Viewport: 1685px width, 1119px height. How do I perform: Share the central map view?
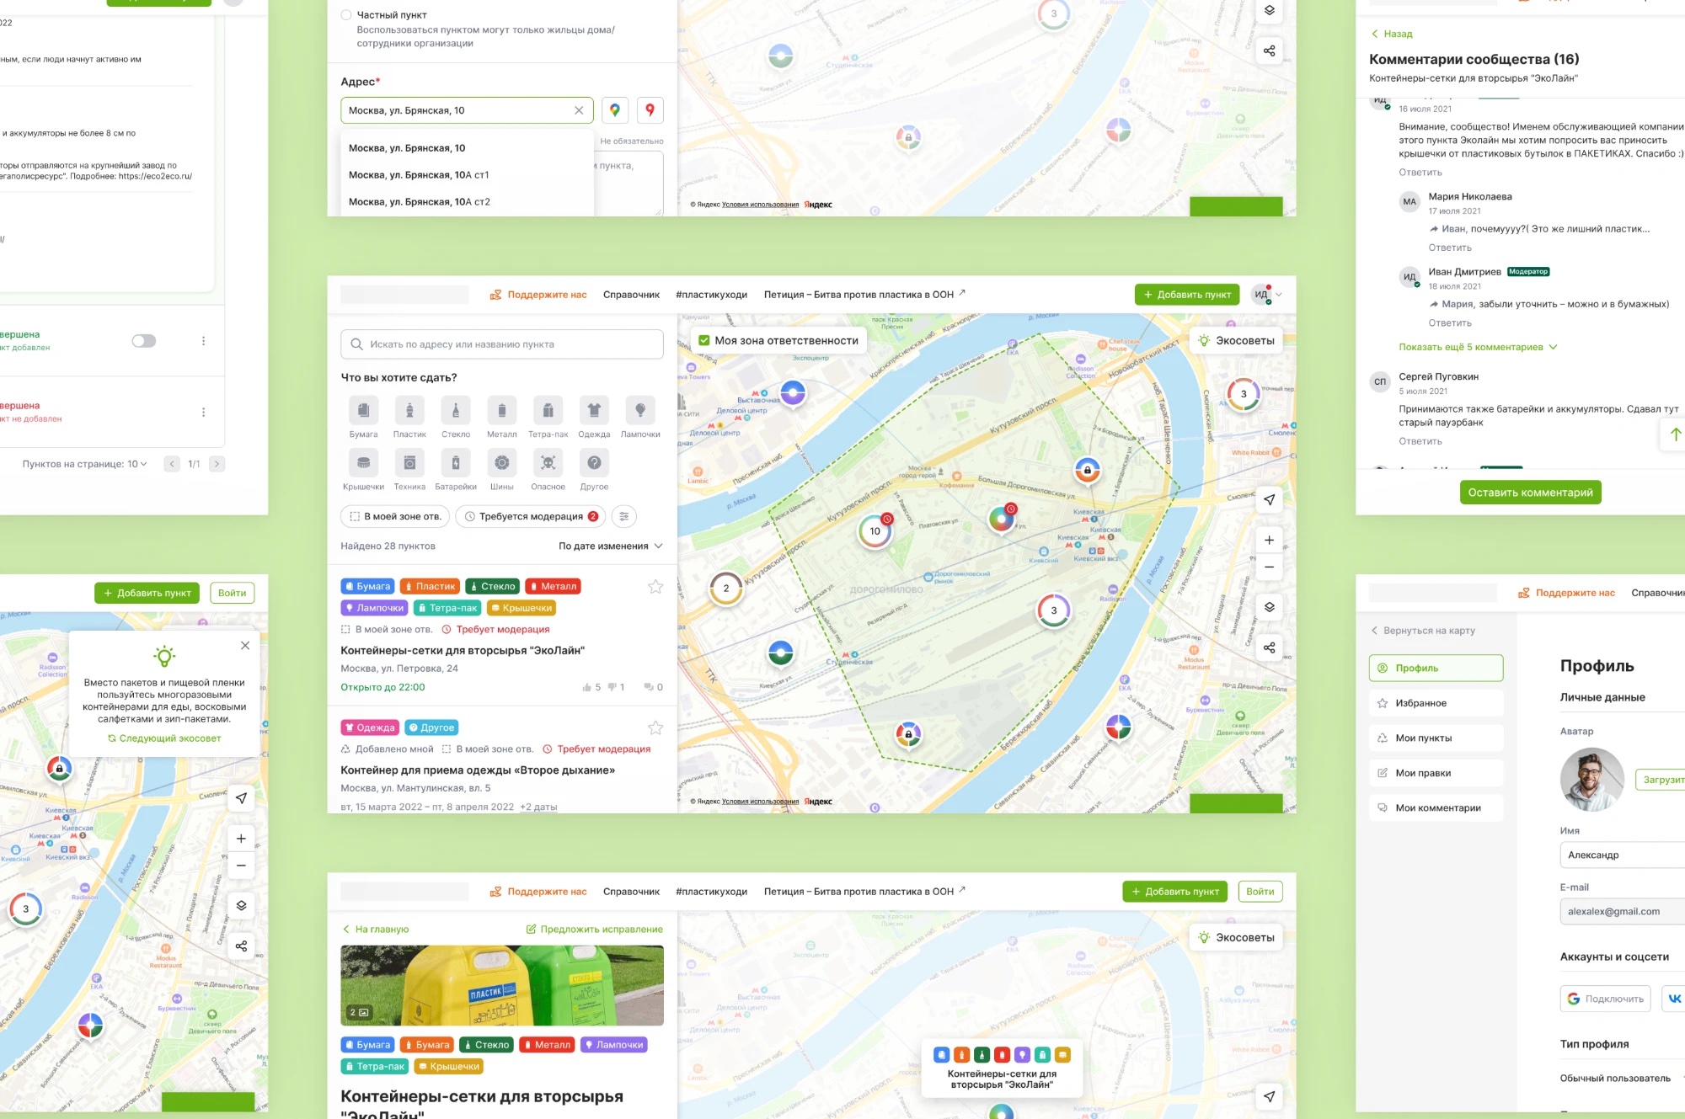click(x=1269, y=647)
